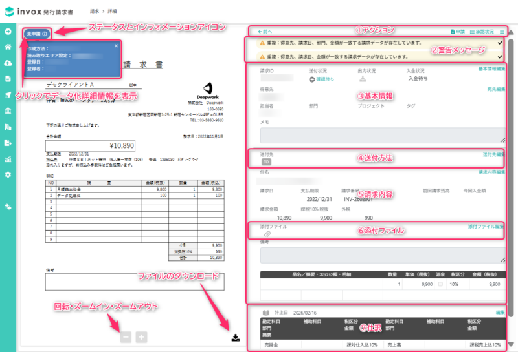Click the 未申請 status info badge
518x352 pixels.
click(37, 34)
